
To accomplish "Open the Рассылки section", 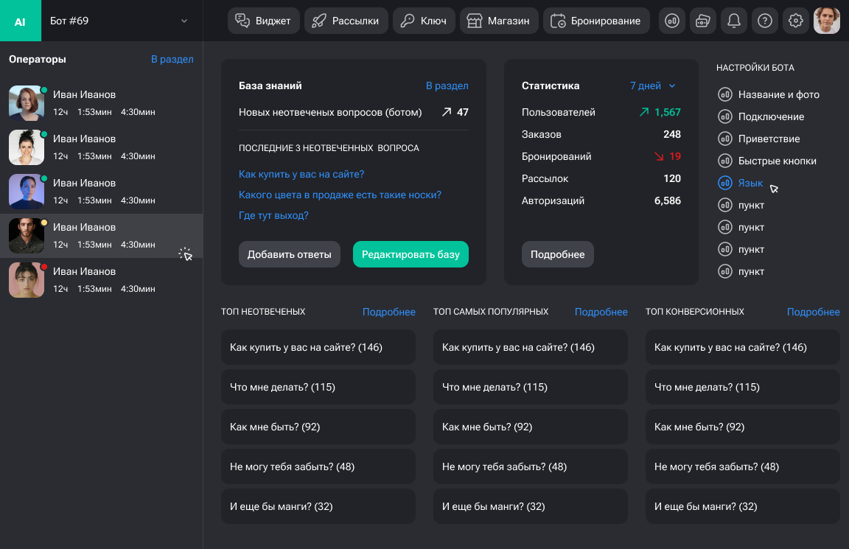I will click(x=346, y=21).
